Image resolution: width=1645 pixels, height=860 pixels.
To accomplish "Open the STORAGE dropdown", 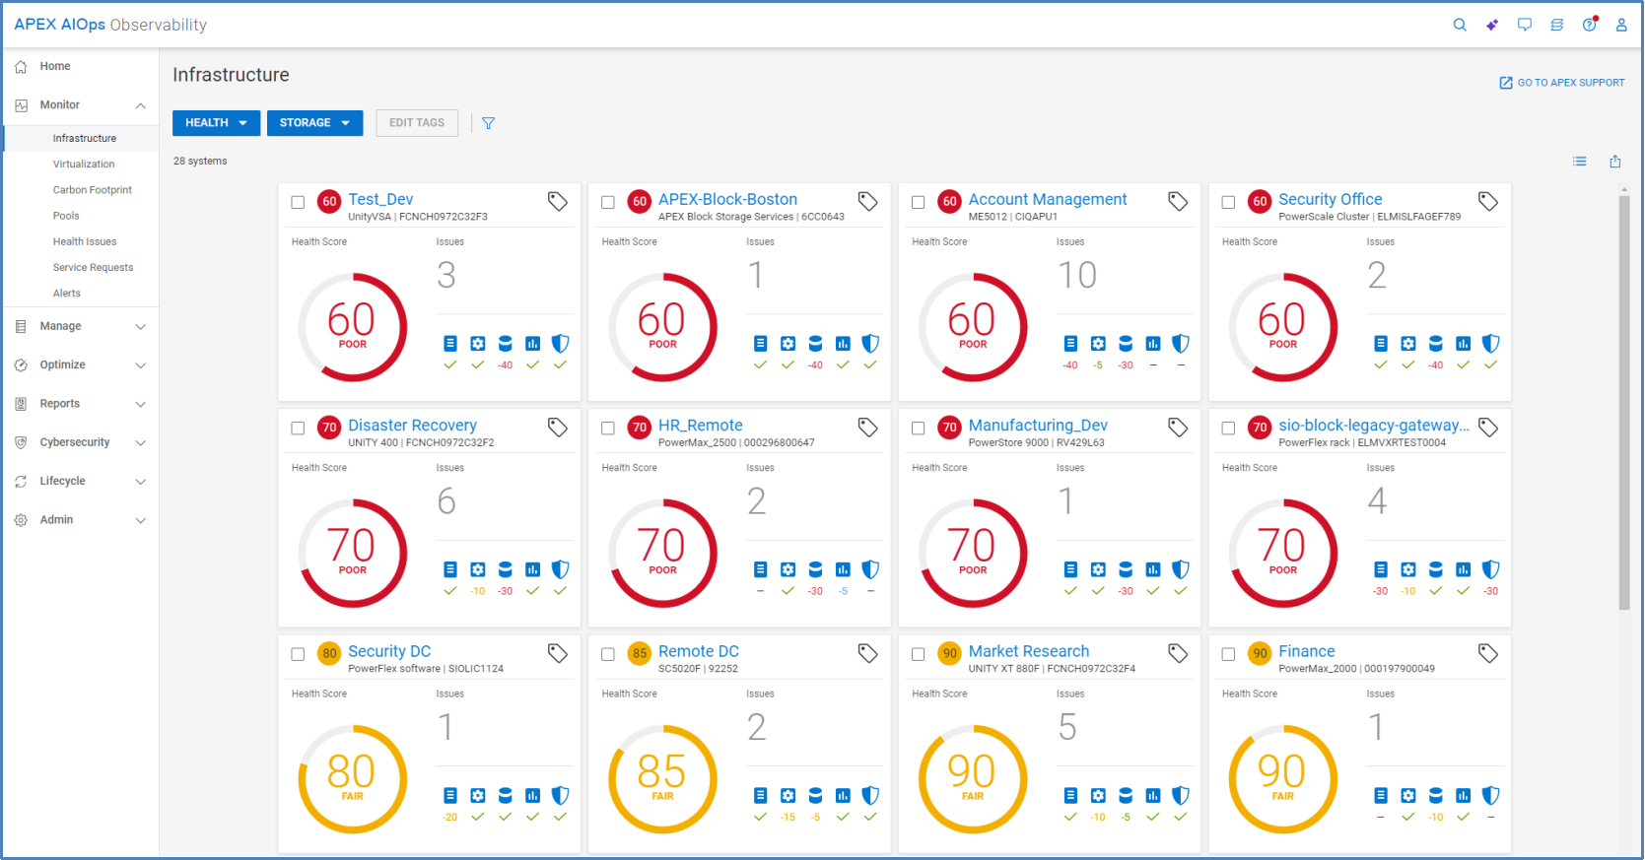I will coord(314,123).
